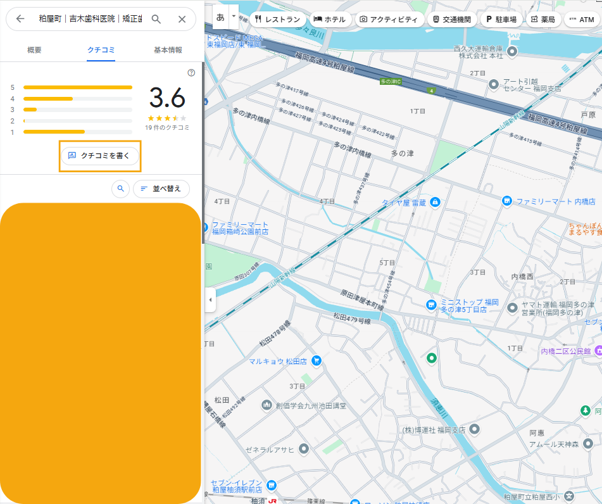The image size is (602, 504).
Task: Show 駐車場 parking on map
Action: coord(501,20)
